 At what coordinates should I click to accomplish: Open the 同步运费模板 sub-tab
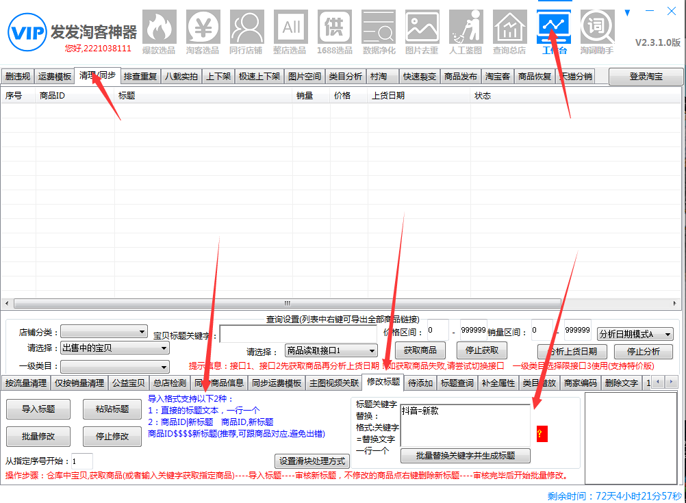[277, 383]
